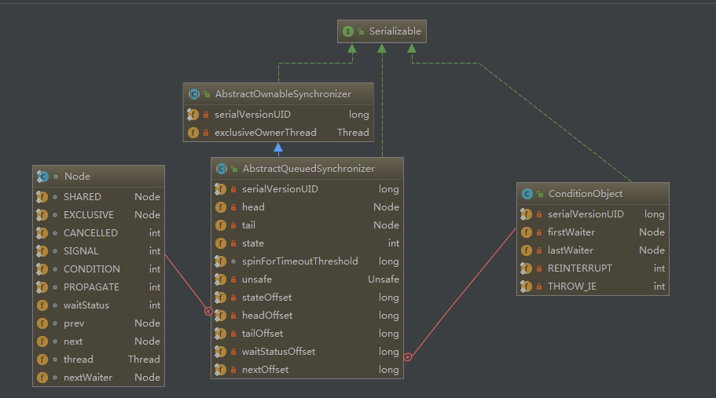Click the AbstractOwnableSynchronizer class icon
This screenshot has width=716, height=398.
point(193,94)
